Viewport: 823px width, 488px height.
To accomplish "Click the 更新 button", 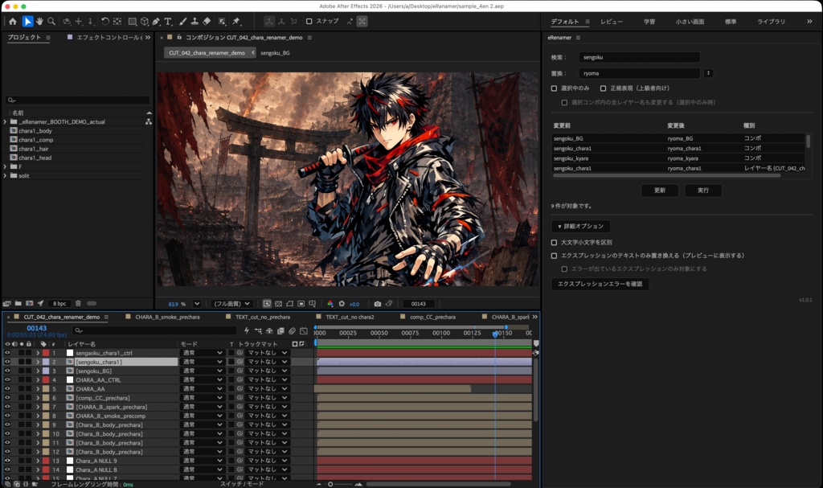I will (x=660, y=191).
